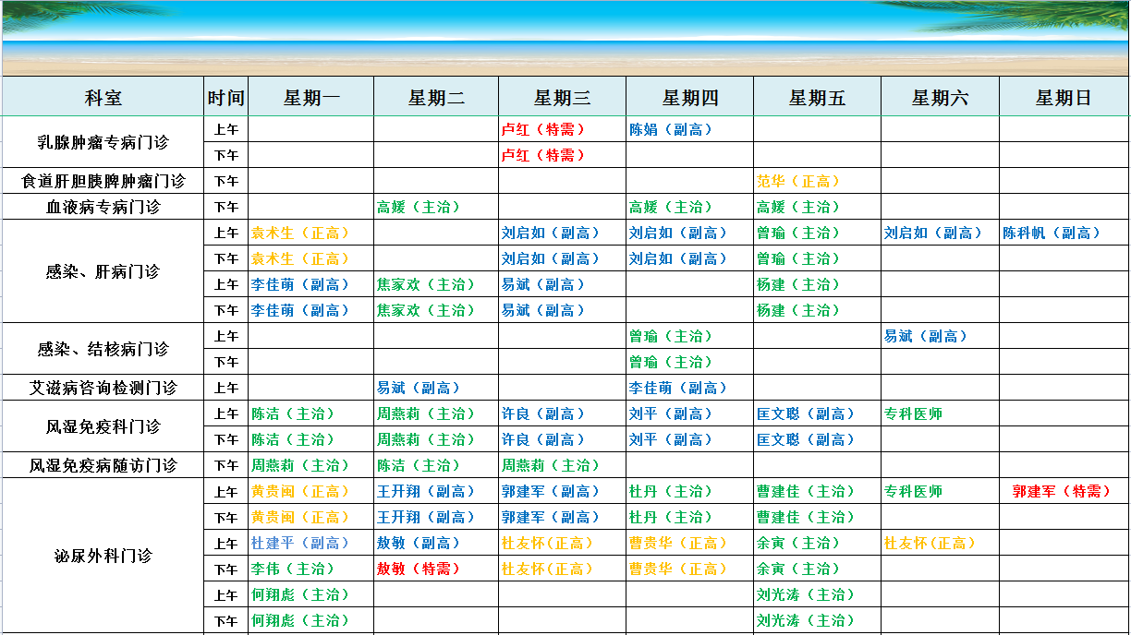
Task: Click 易斌（副高） in 艾滋病咨询检测门诊 row
Action: point(418,388)
